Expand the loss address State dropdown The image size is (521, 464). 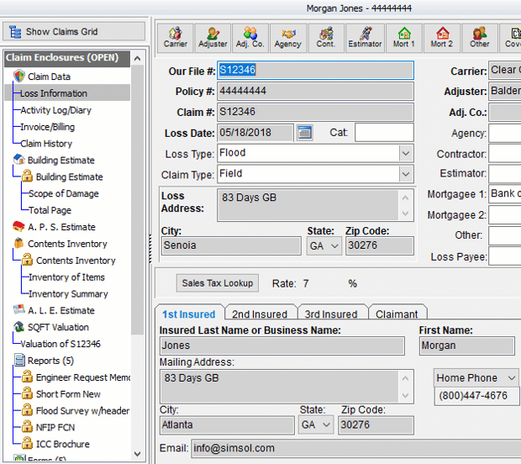[334, 245]
